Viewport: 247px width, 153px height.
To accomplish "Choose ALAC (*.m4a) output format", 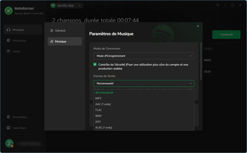I will [144, 128].
